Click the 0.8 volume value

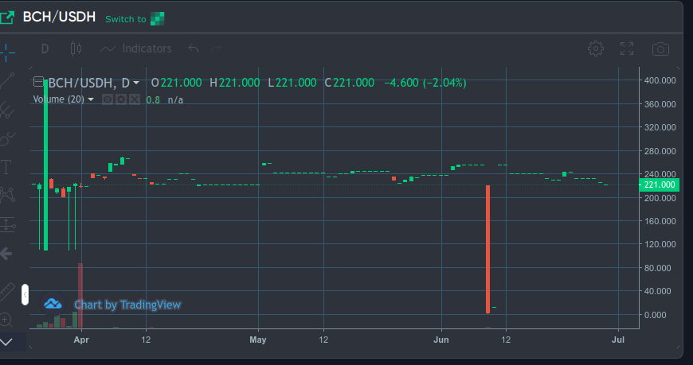pos(153,99)
